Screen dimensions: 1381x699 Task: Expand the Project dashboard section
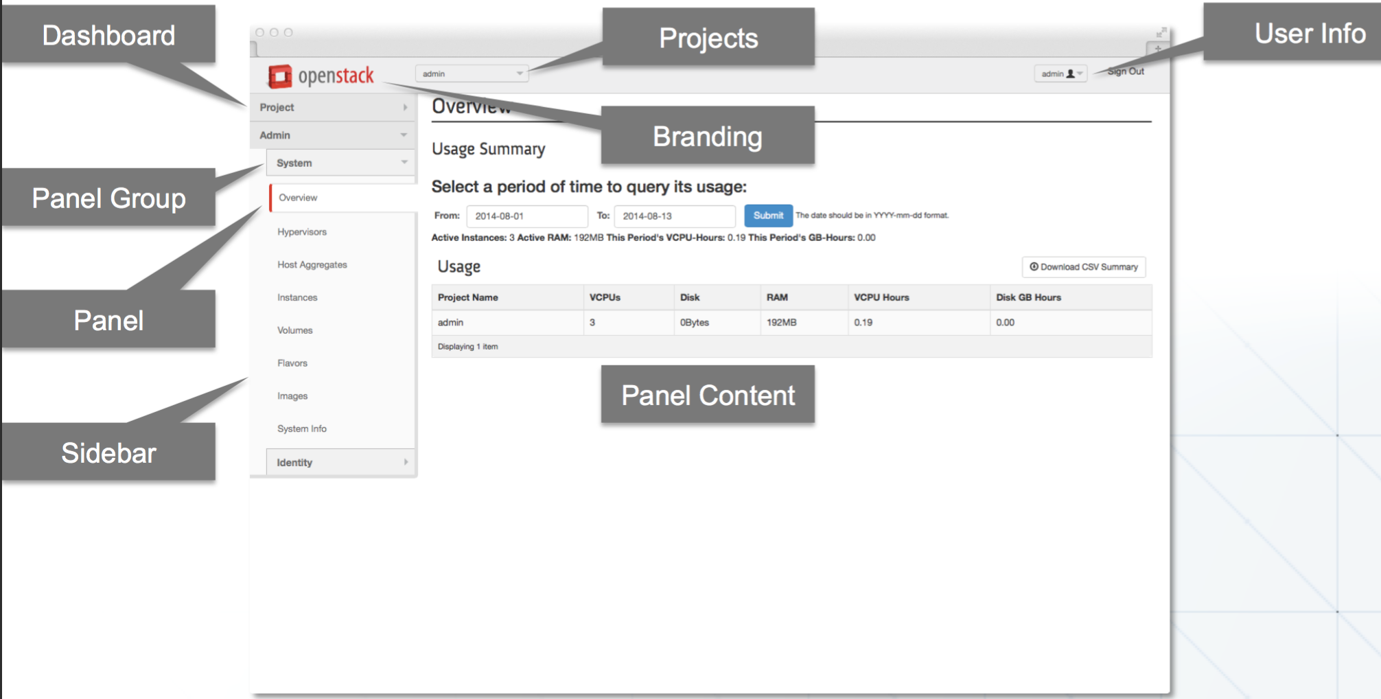pos(333,107)
